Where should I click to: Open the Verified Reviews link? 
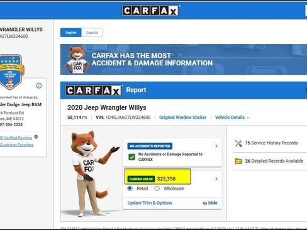[16, 138]
